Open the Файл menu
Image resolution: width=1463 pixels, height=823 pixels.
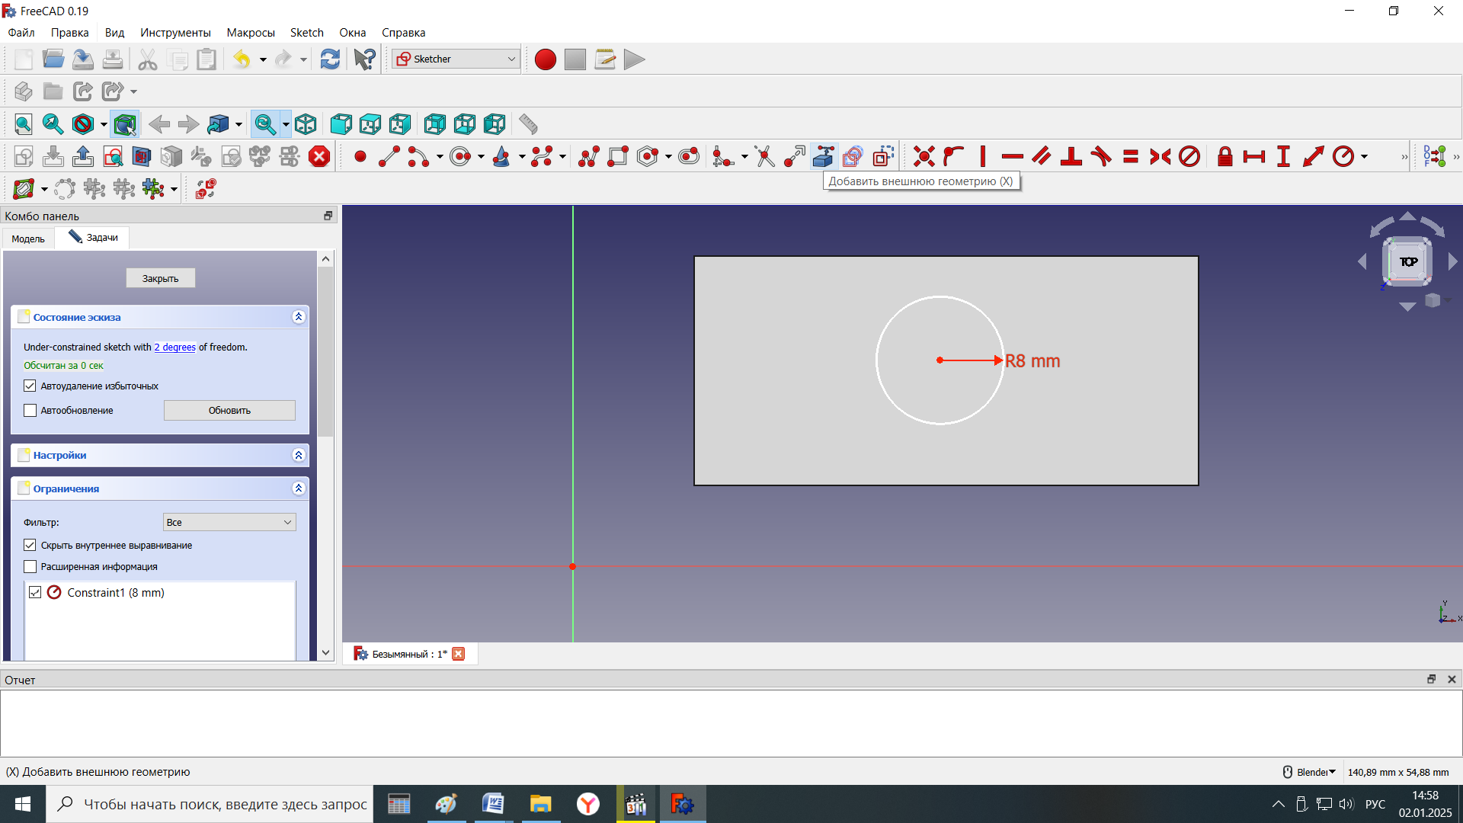coord(21,33)
